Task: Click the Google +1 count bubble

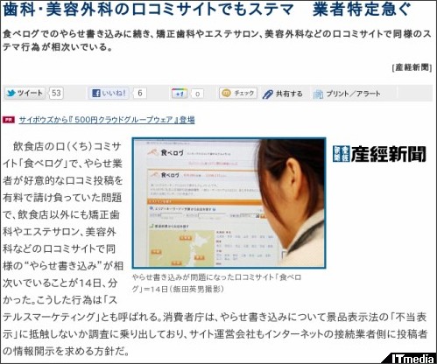Action: [197, 94]
